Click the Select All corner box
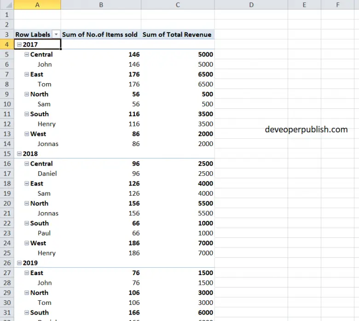Screen dimensions: 359x321 point(7,5)
